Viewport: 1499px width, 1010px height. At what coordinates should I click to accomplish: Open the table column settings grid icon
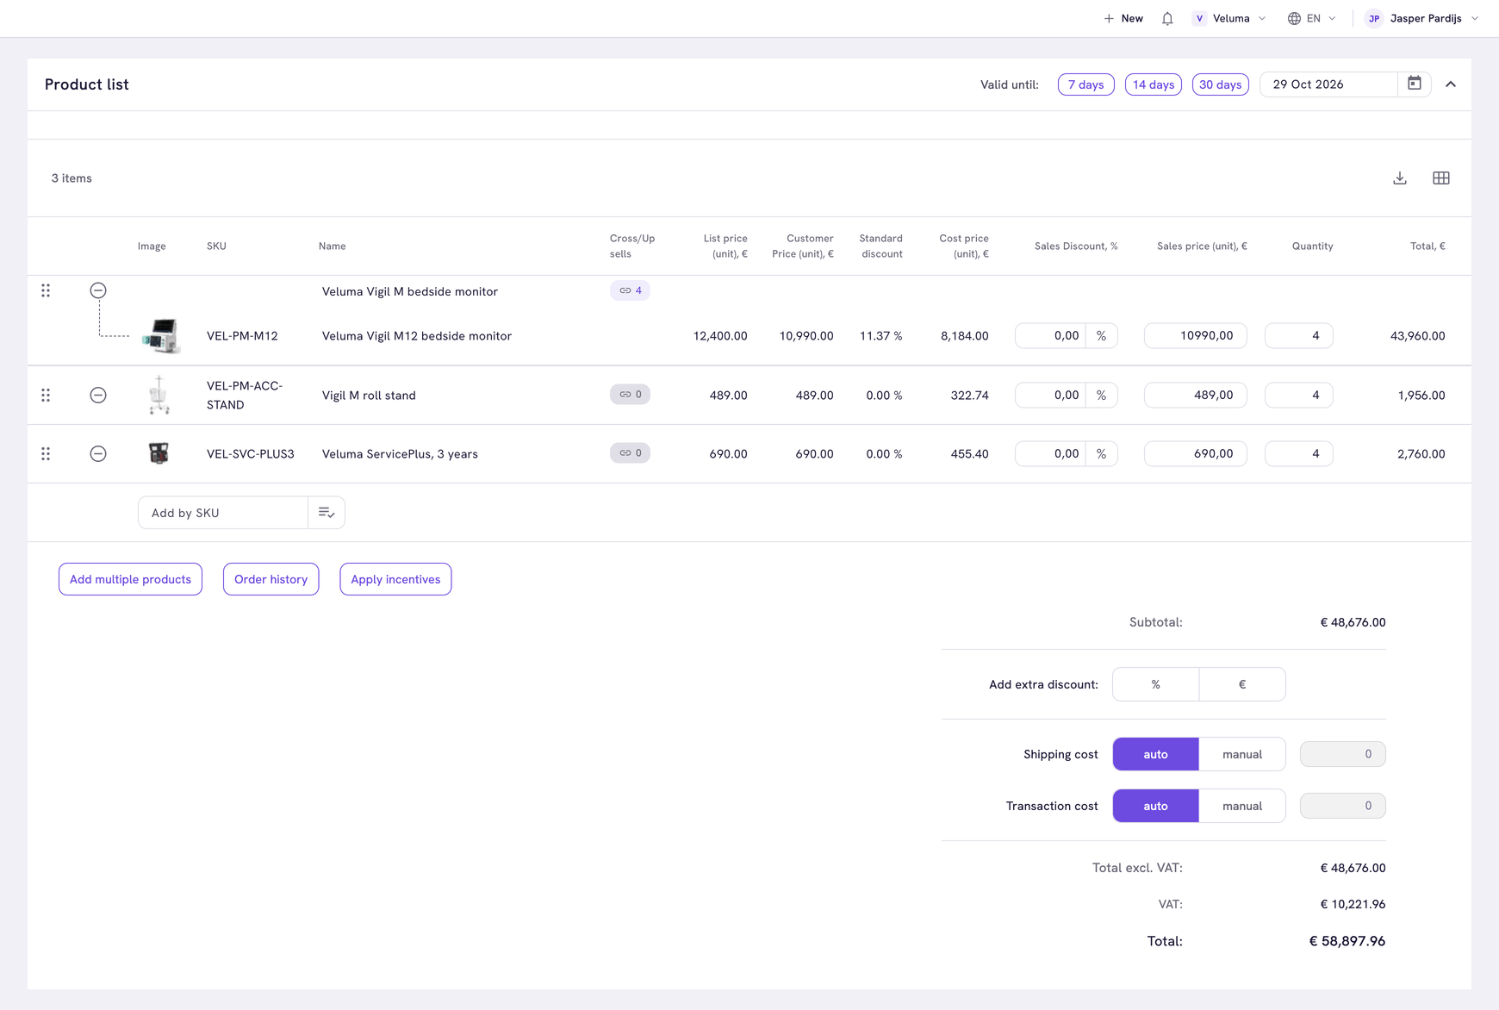pos(1441,178)
